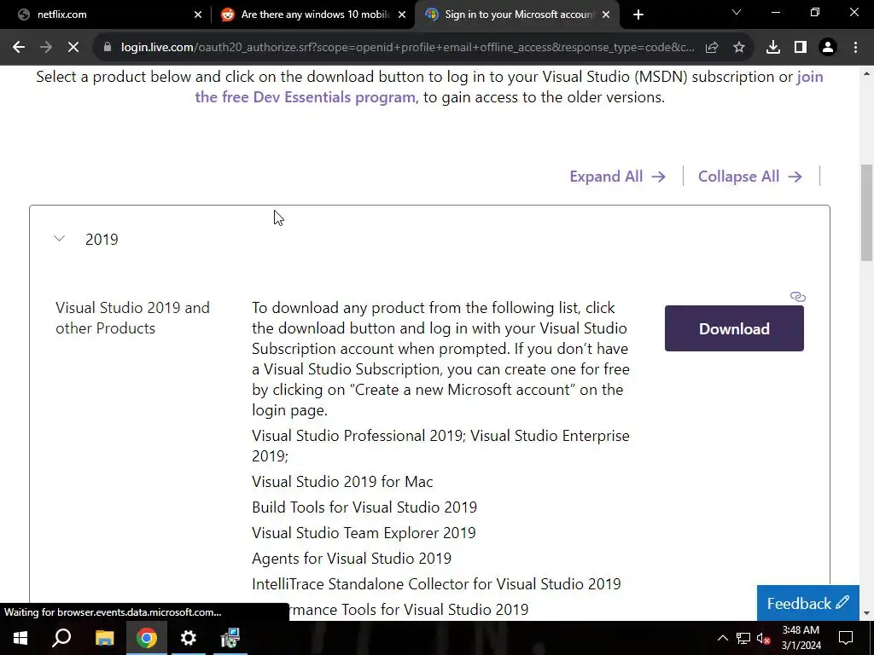Open the Chrome three-dot menu
Screen dimensions: 874x655
tap(855, 48)
